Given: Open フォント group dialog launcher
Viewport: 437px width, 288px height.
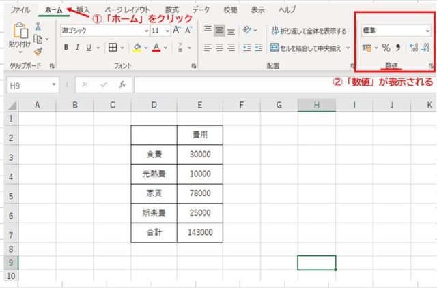Looking at the screenshot, I should [194, 66].
